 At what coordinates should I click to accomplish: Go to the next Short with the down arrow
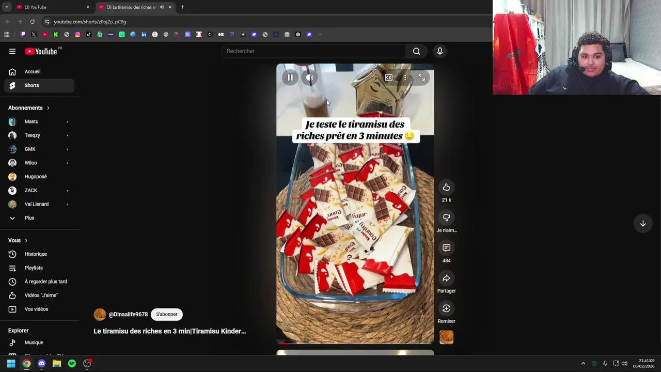tap(643, 224)
